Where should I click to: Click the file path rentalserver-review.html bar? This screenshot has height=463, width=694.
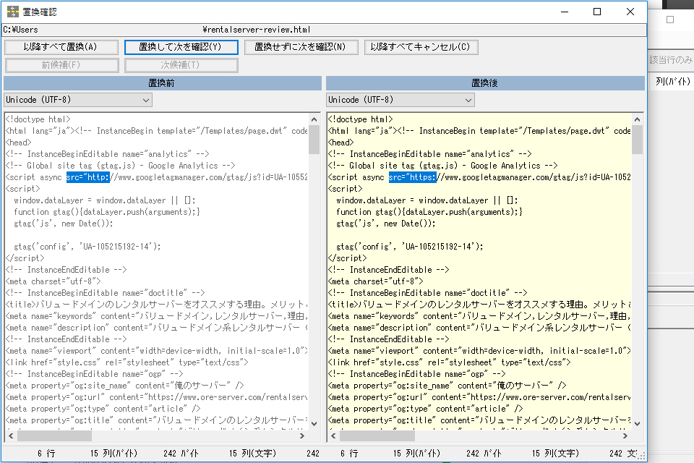tap(324, 30)
